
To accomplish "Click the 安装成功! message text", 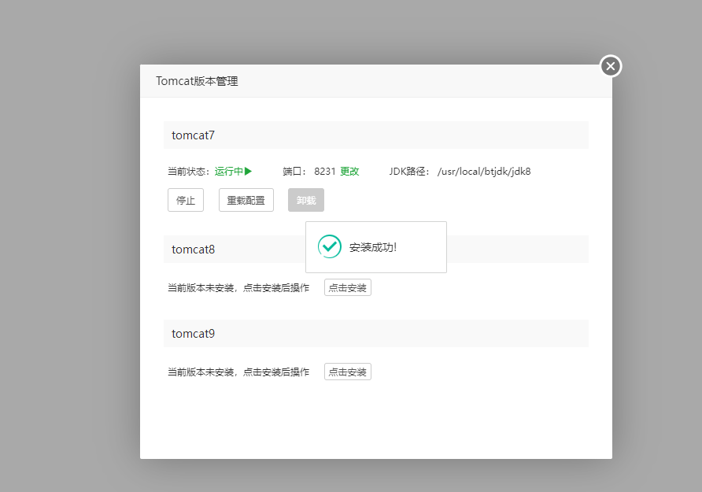I will [x=373, y=247].
